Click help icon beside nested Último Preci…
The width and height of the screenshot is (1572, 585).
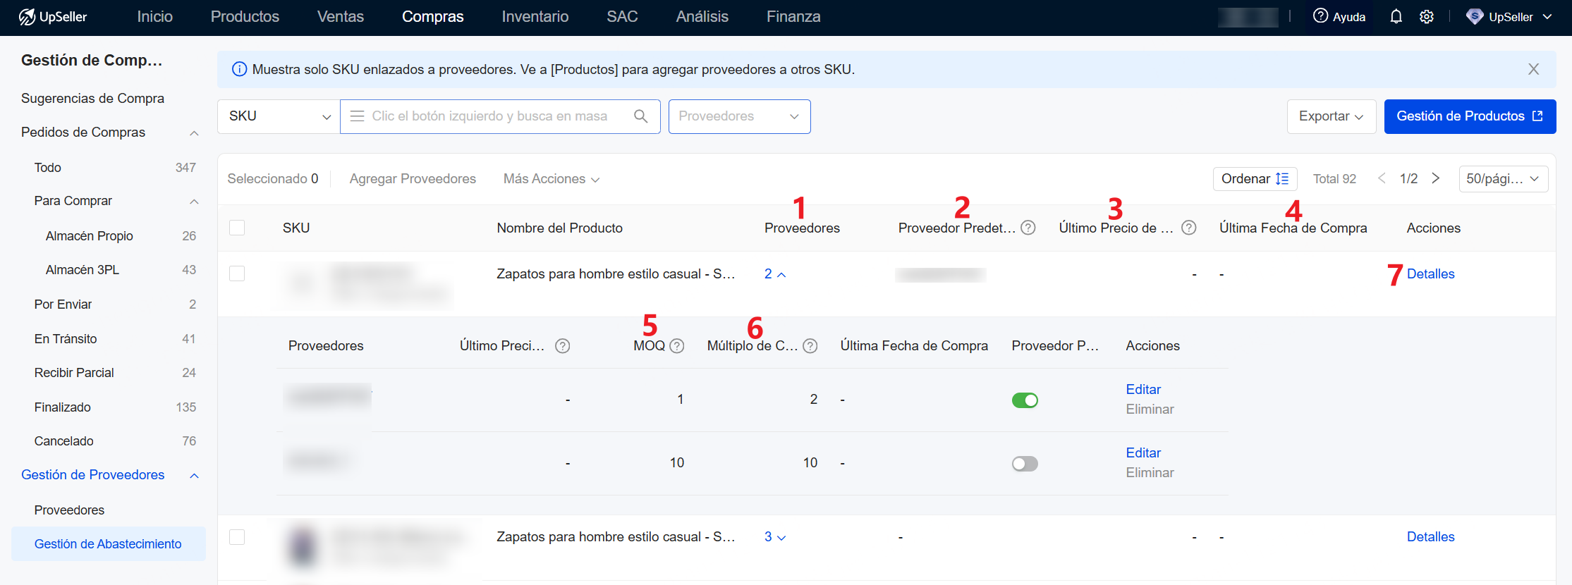tap(562, 346)
